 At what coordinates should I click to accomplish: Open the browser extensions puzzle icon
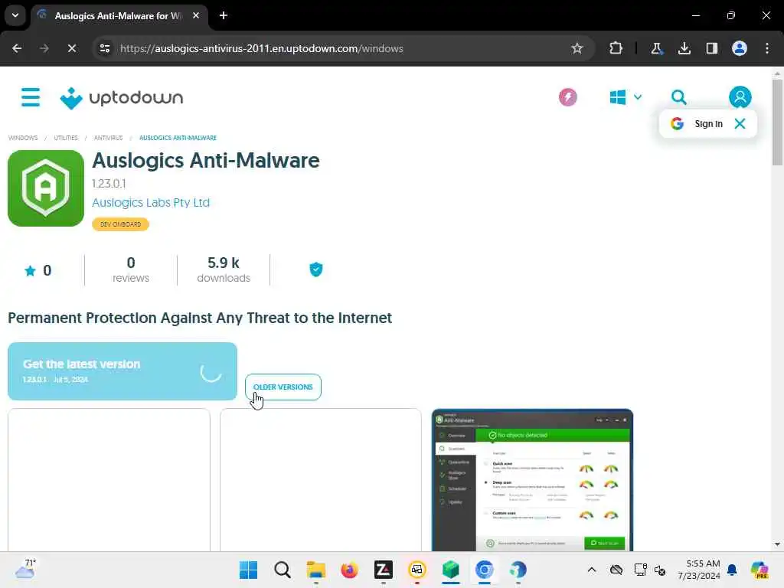click(616, 48)
